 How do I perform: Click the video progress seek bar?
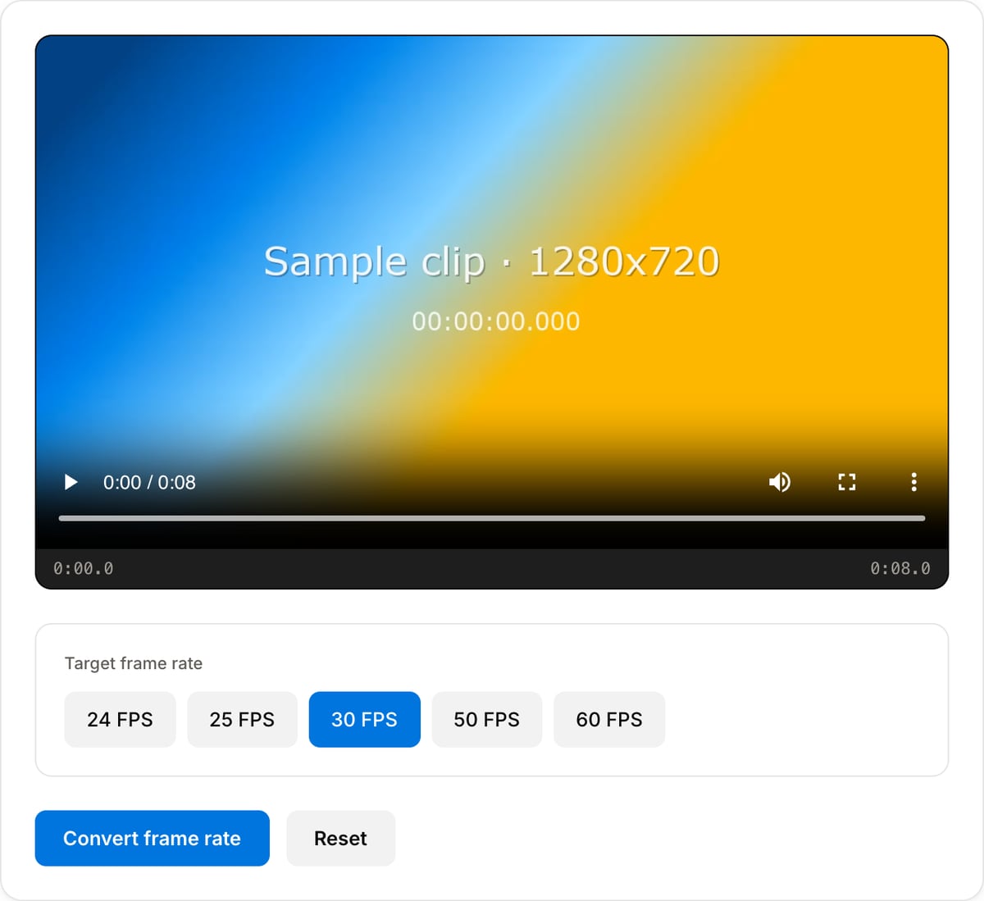(x=492, y=518)
